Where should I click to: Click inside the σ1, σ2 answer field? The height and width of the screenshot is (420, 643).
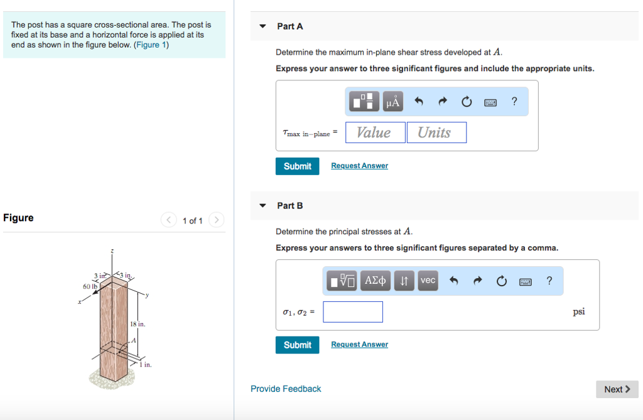pos(352,311)
